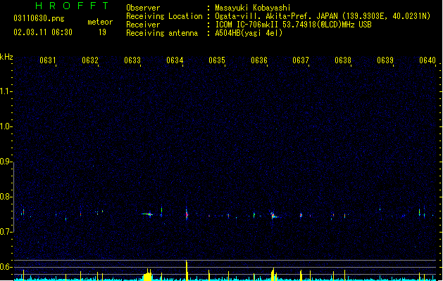Viewport: 443px width, 281px height.
Task: Click the 0633 time marker
Action: tap(132, 60)
